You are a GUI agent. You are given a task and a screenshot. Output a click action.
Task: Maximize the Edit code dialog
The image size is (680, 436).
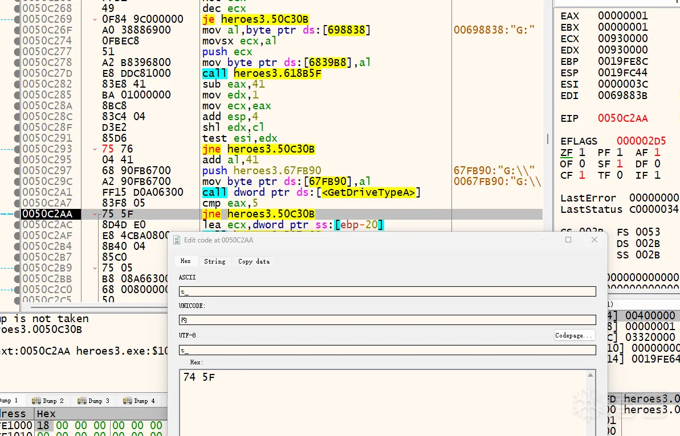pos(568,240)
